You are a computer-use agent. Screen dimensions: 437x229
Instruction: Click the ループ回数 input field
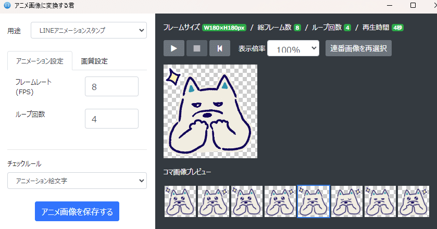pos(111,119)
